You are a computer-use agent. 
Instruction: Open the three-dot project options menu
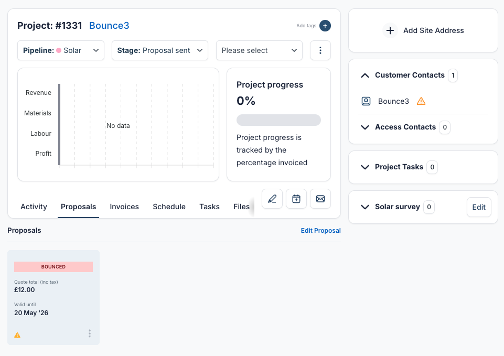[x=320, y=50]
